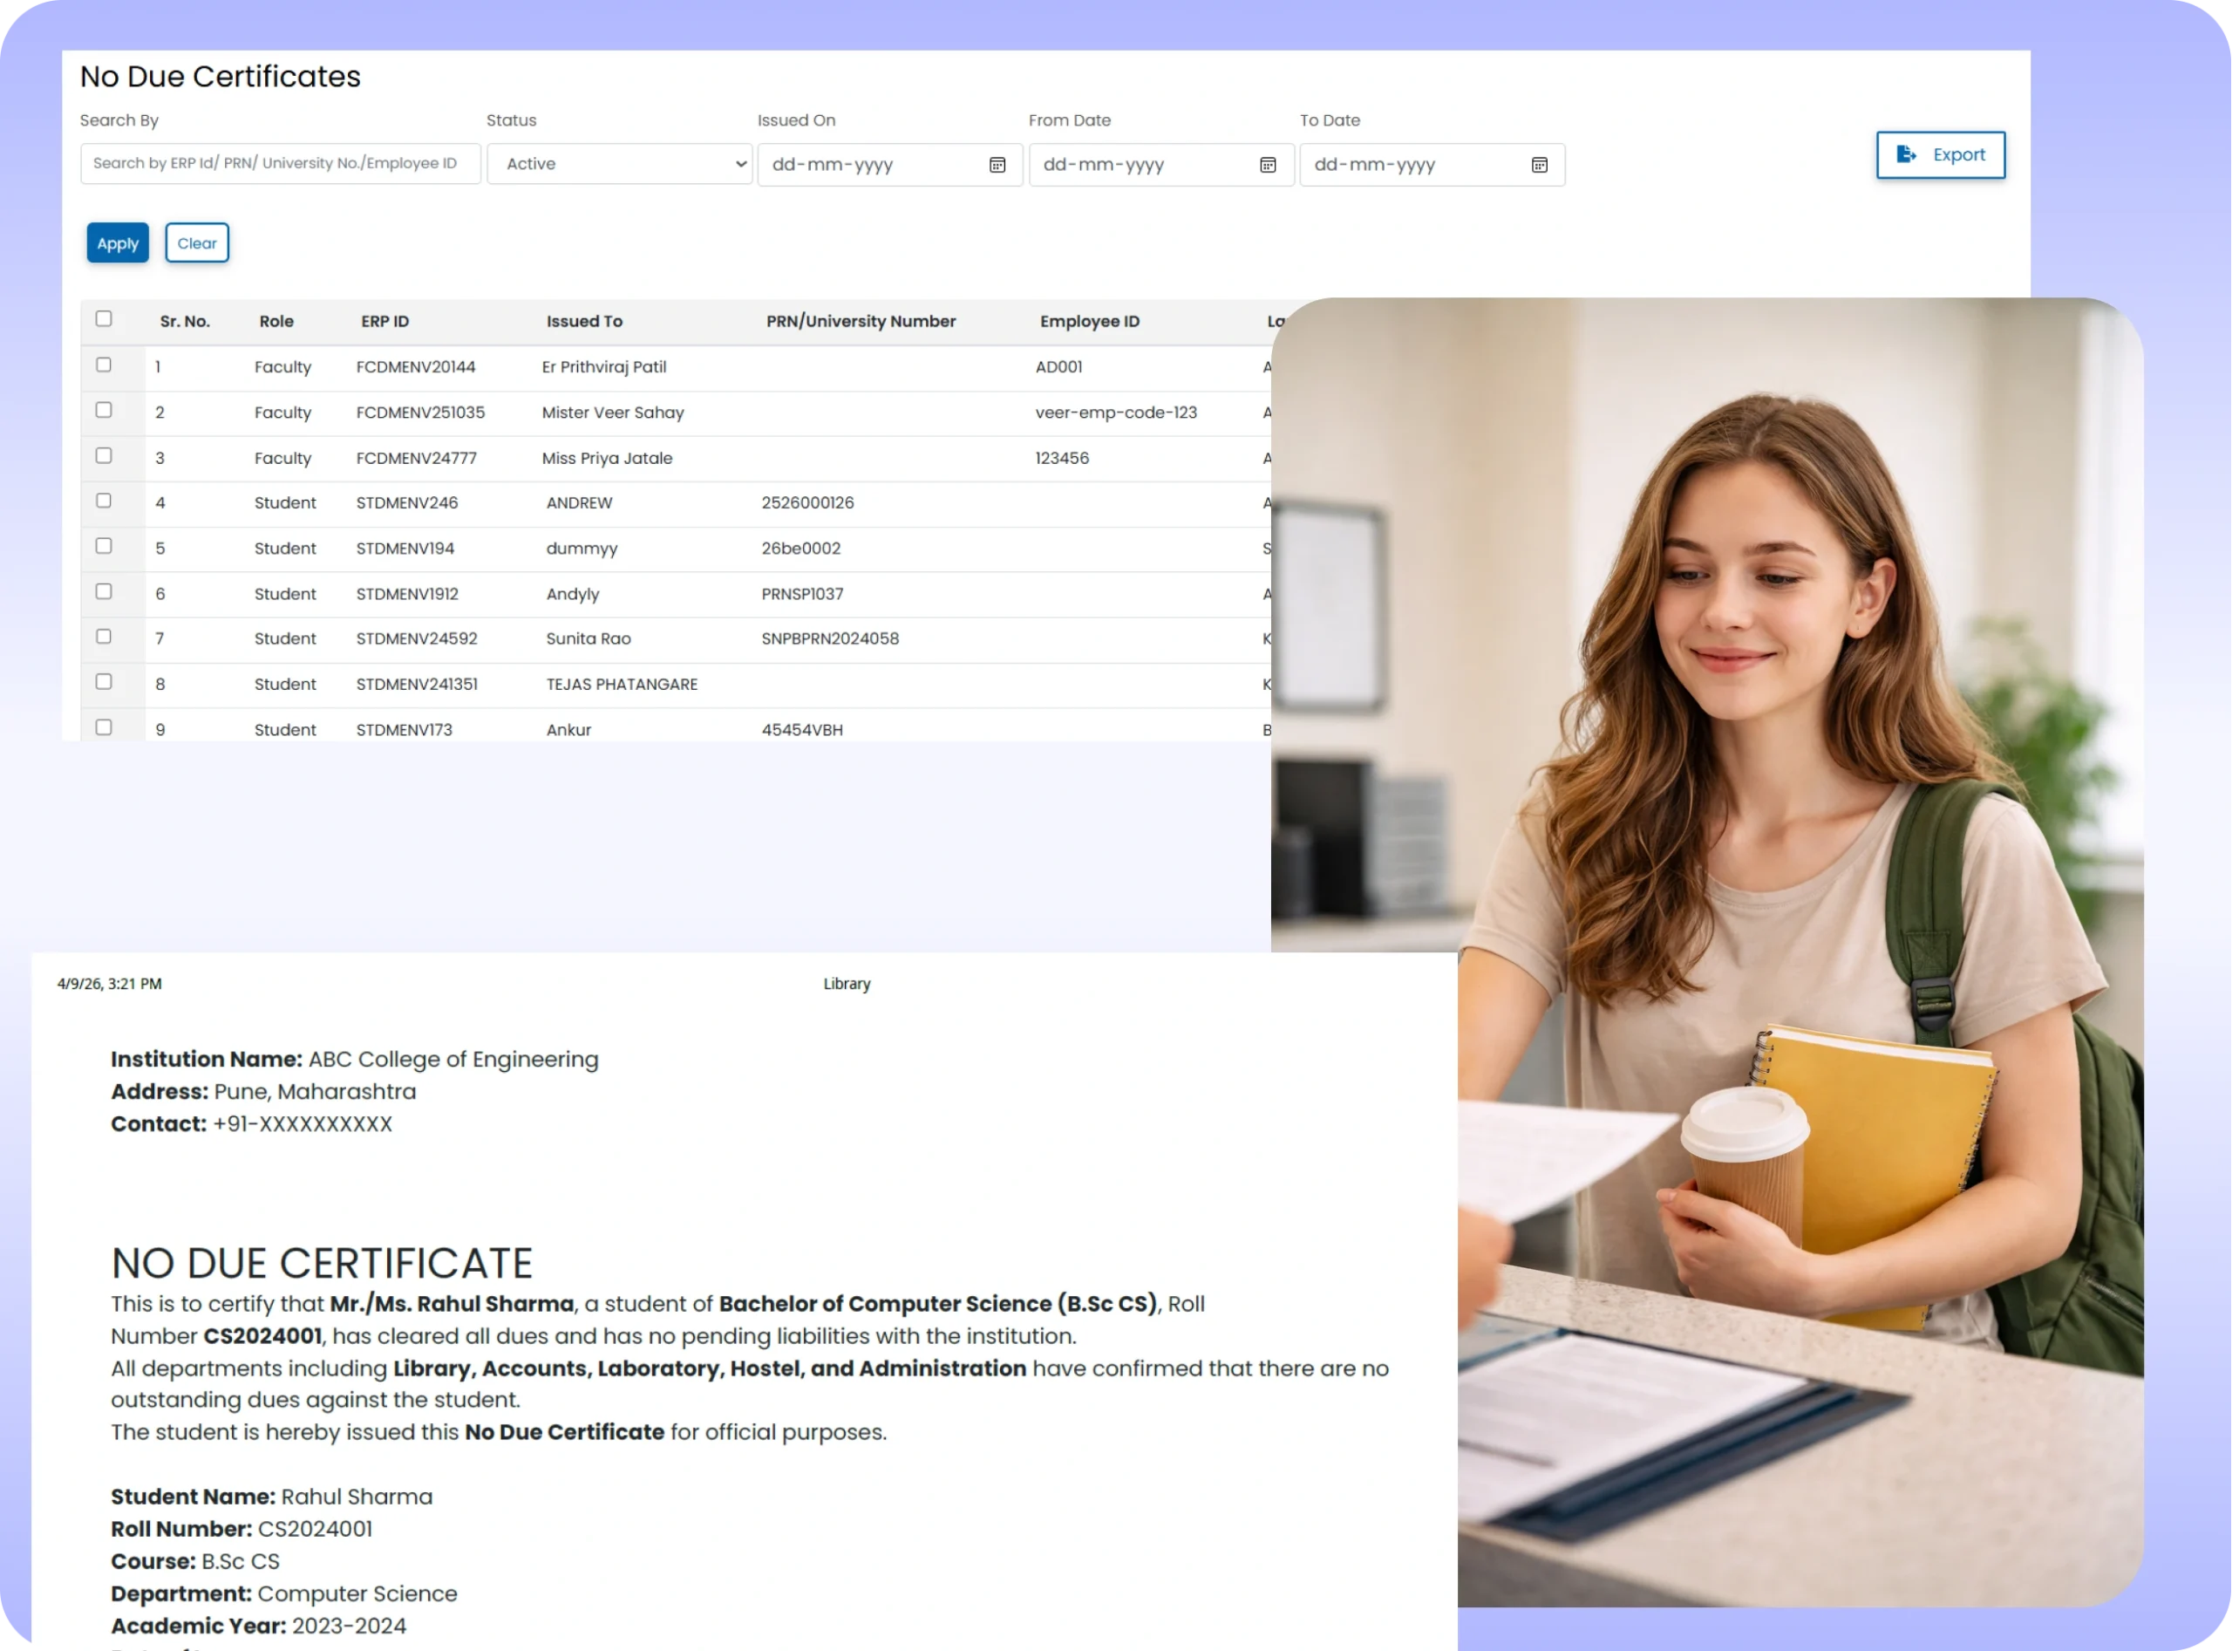
Task: Expand the Status dropdown showing Active
Action: coord(619,164)
